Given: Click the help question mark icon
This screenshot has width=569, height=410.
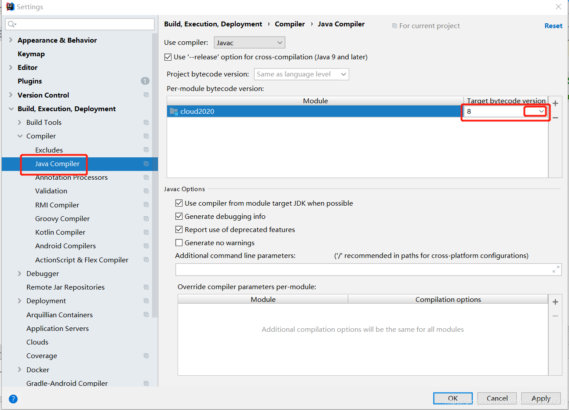Looking at the screenshot, I should pos(13,399).
